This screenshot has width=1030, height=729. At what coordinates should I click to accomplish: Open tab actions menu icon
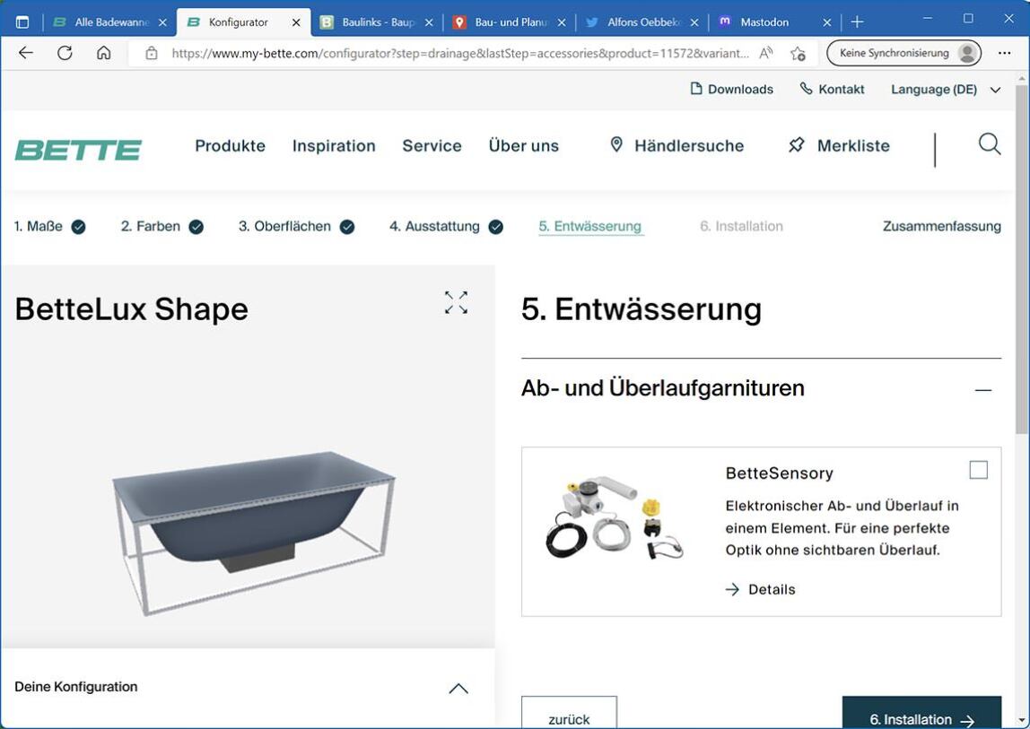(22, 22)
